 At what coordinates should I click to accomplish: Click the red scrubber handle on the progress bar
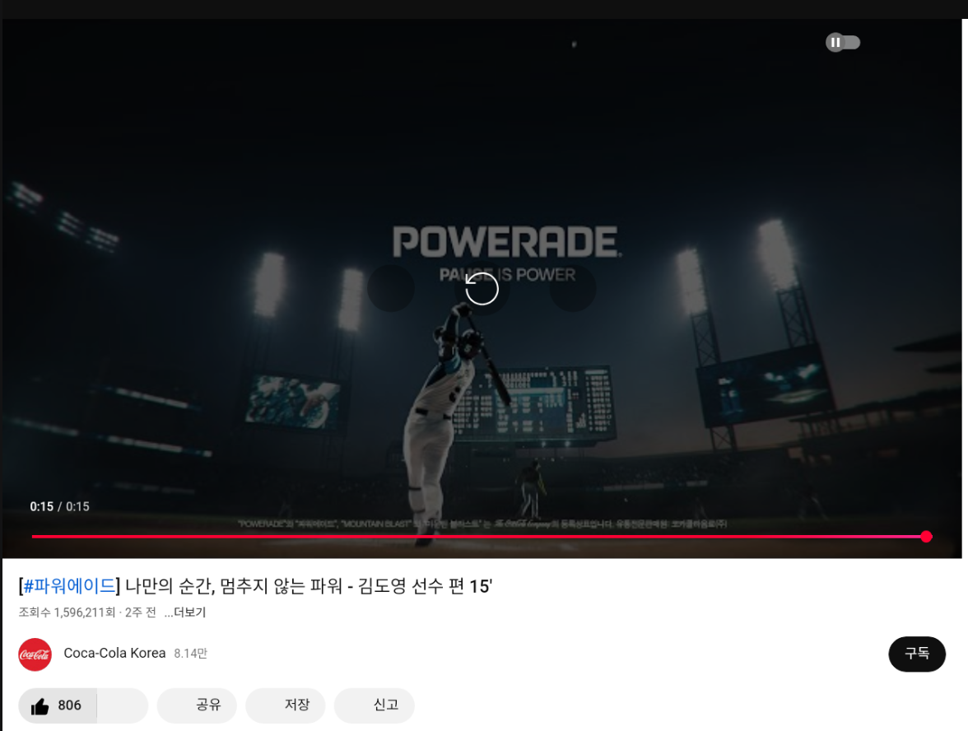(x=926, y=537)
